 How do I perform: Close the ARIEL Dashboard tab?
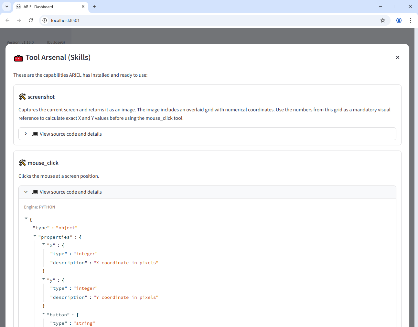point(83,6)
